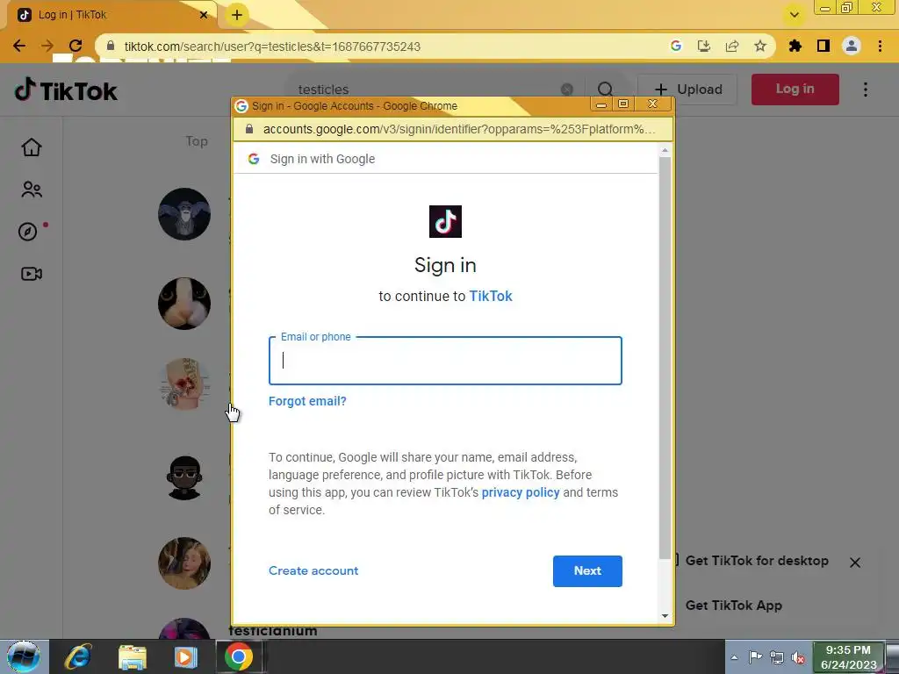The image size is (899, 674).
Task: Click the Chrome taskbar icon
Action: 239,656
